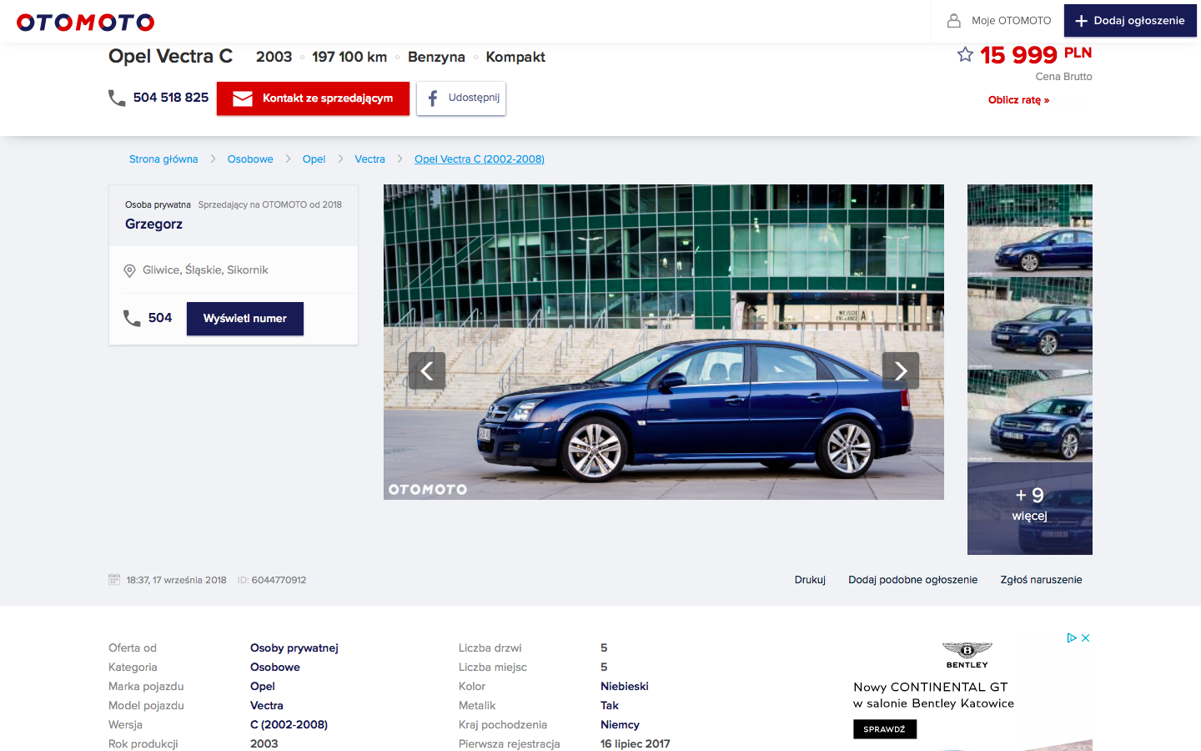The width and height of the screenshot is (1201, 751).
Task: Click Kontakt ze sprzedającym button
Action: (x=313, y=98)
